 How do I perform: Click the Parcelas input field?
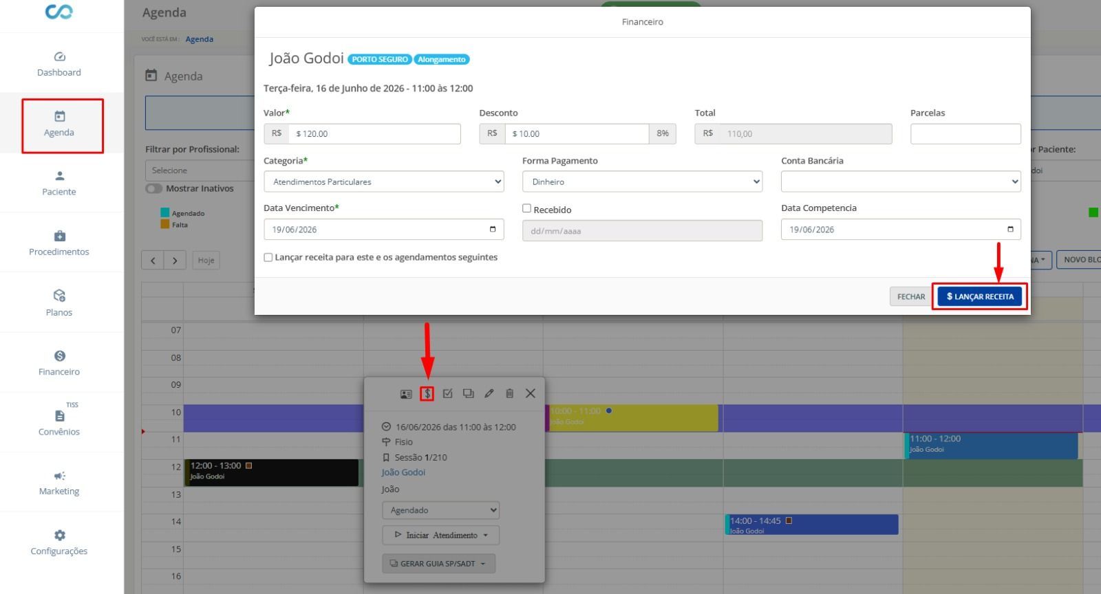[965, 133]
